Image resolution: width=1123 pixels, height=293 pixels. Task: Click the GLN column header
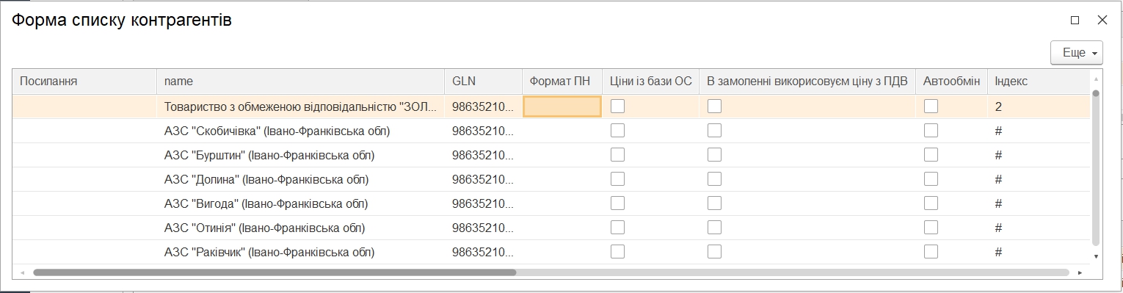coord(483,82)
